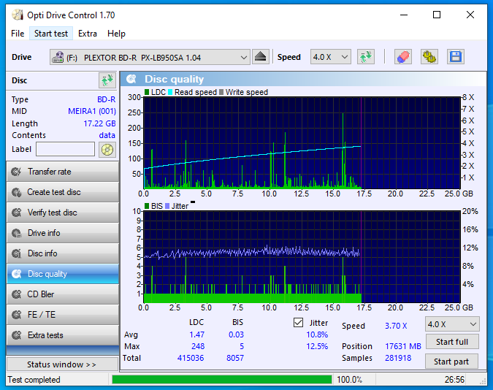This screenshot has height=390, width=493.
Task: Click the Jitter average 10.8%
Action: [317, 334]
